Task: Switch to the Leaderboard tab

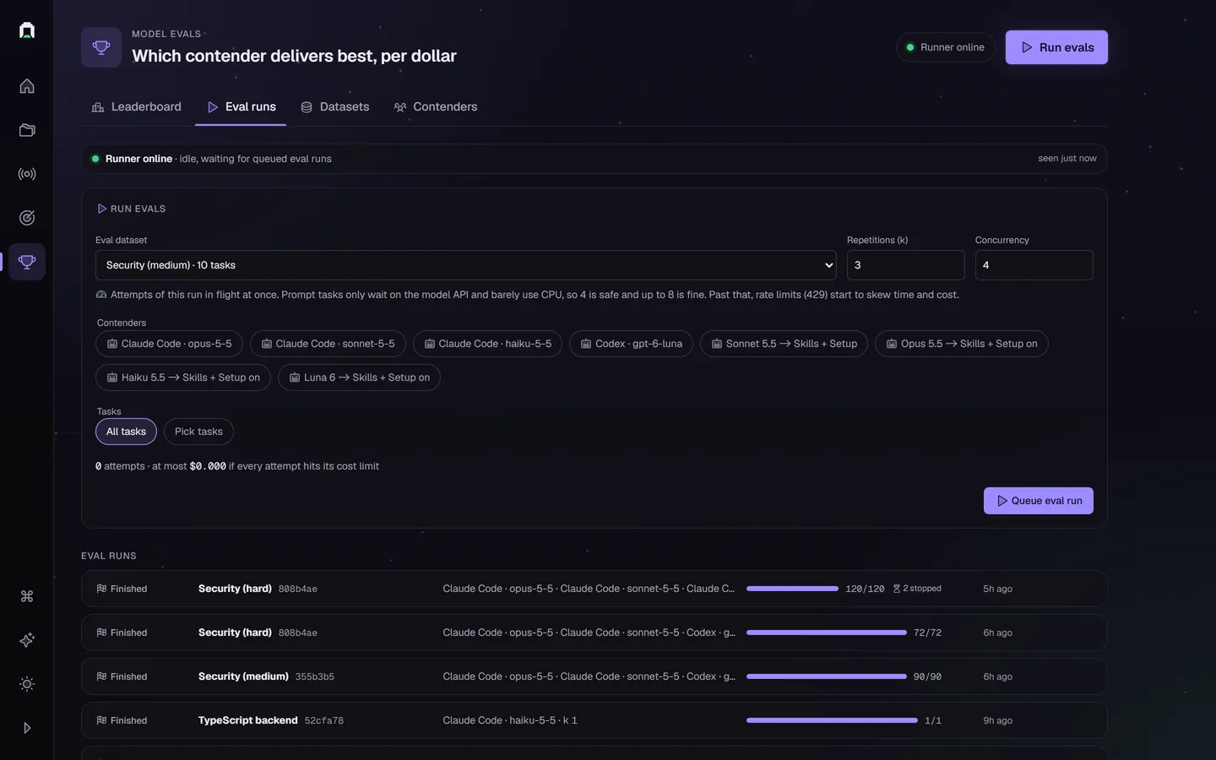Action: [136, 107]
